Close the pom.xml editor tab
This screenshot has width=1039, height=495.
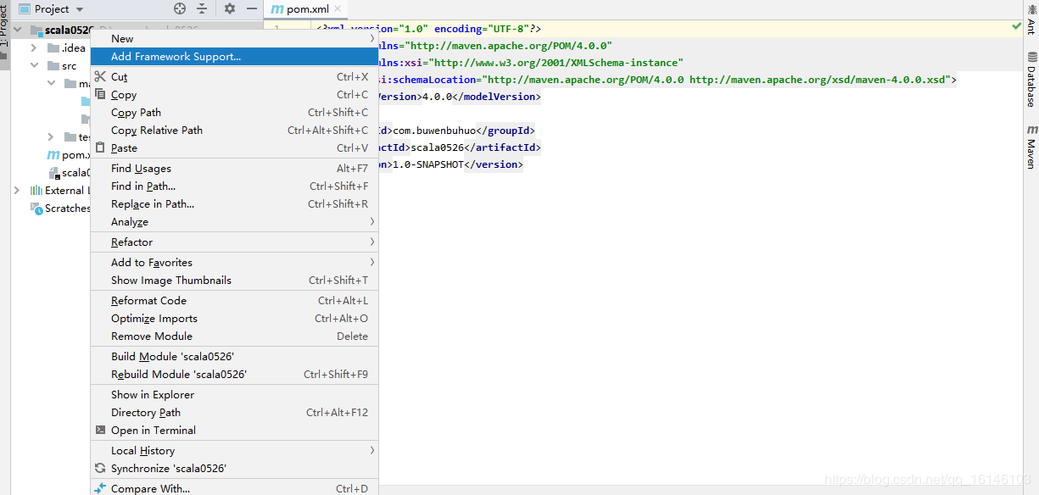338,9
